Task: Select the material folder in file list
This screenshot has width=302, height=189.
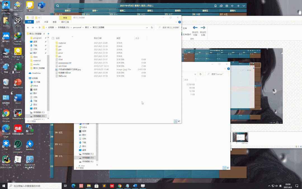Action: (x=62, y=43)
